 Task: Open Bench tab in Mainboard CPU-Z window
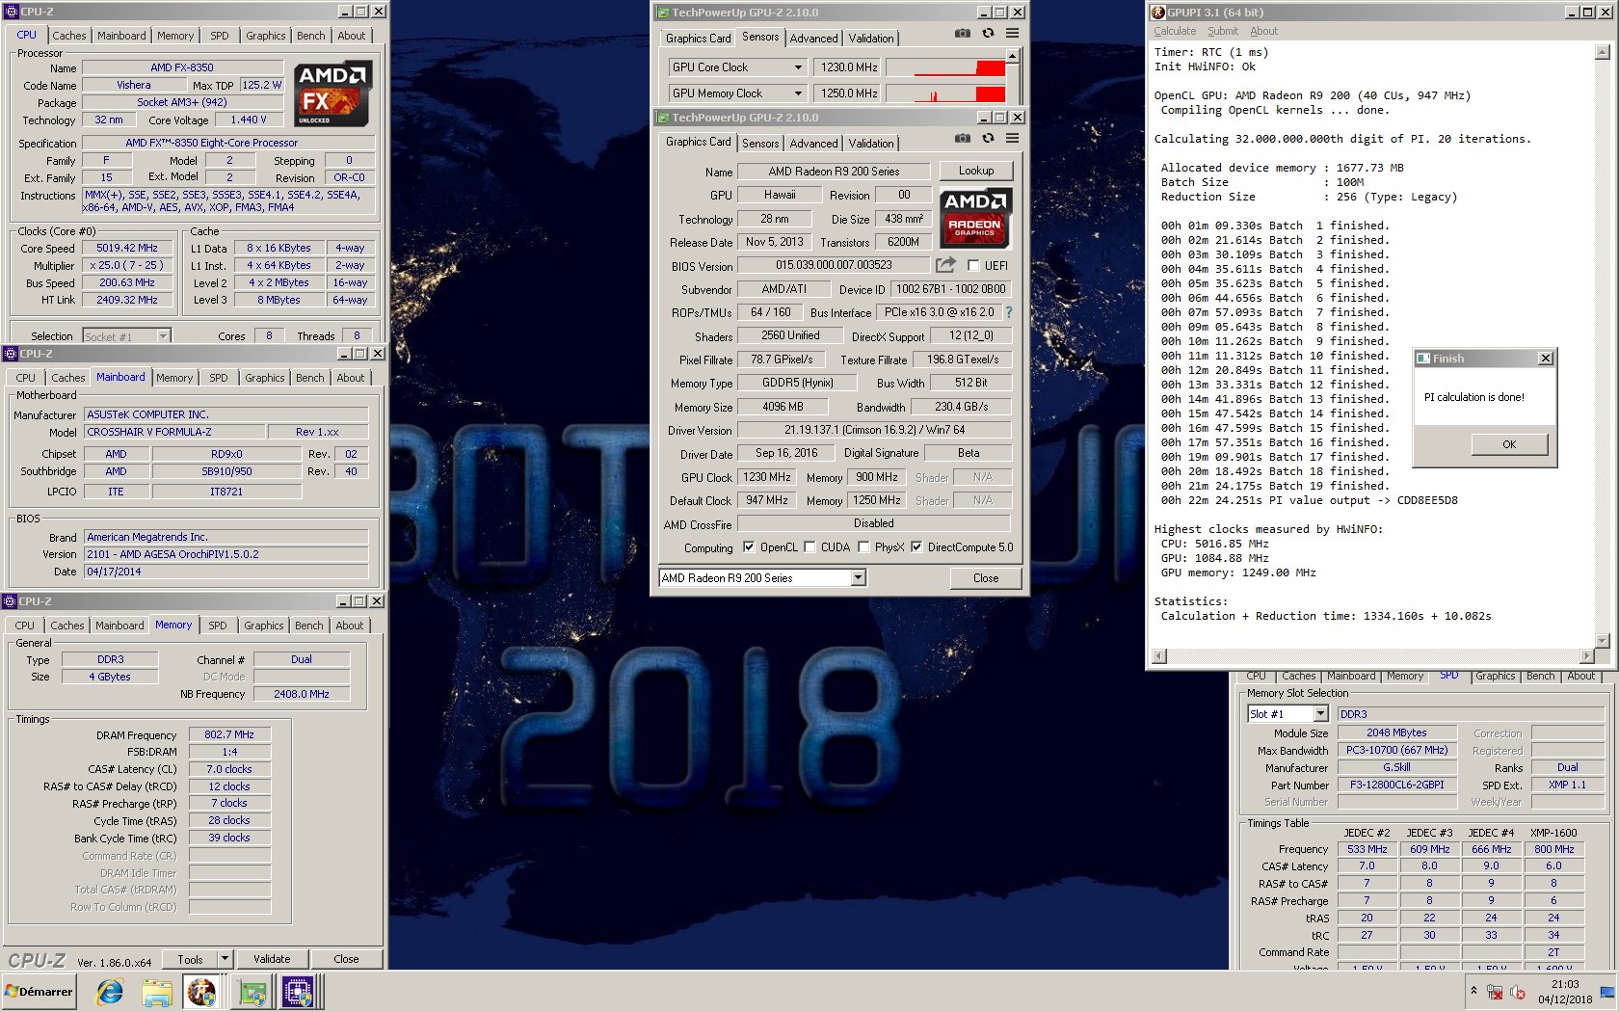tap(310, 378)
